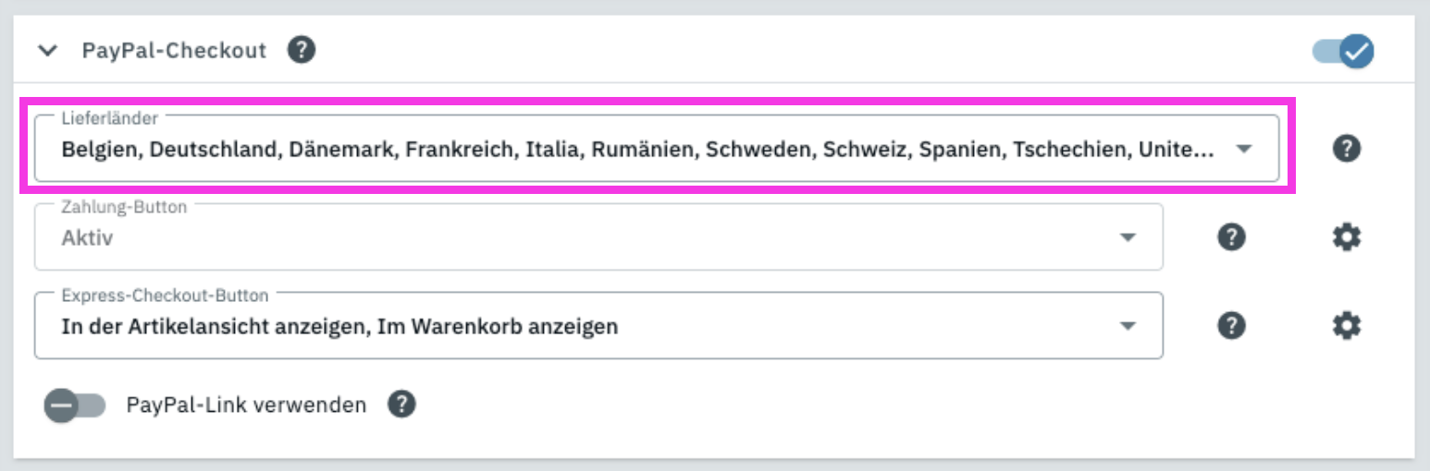This screenshot has width=1430, height=471.
Task: Disable the PayPal-Checkout main switch
Action: 1344,52
